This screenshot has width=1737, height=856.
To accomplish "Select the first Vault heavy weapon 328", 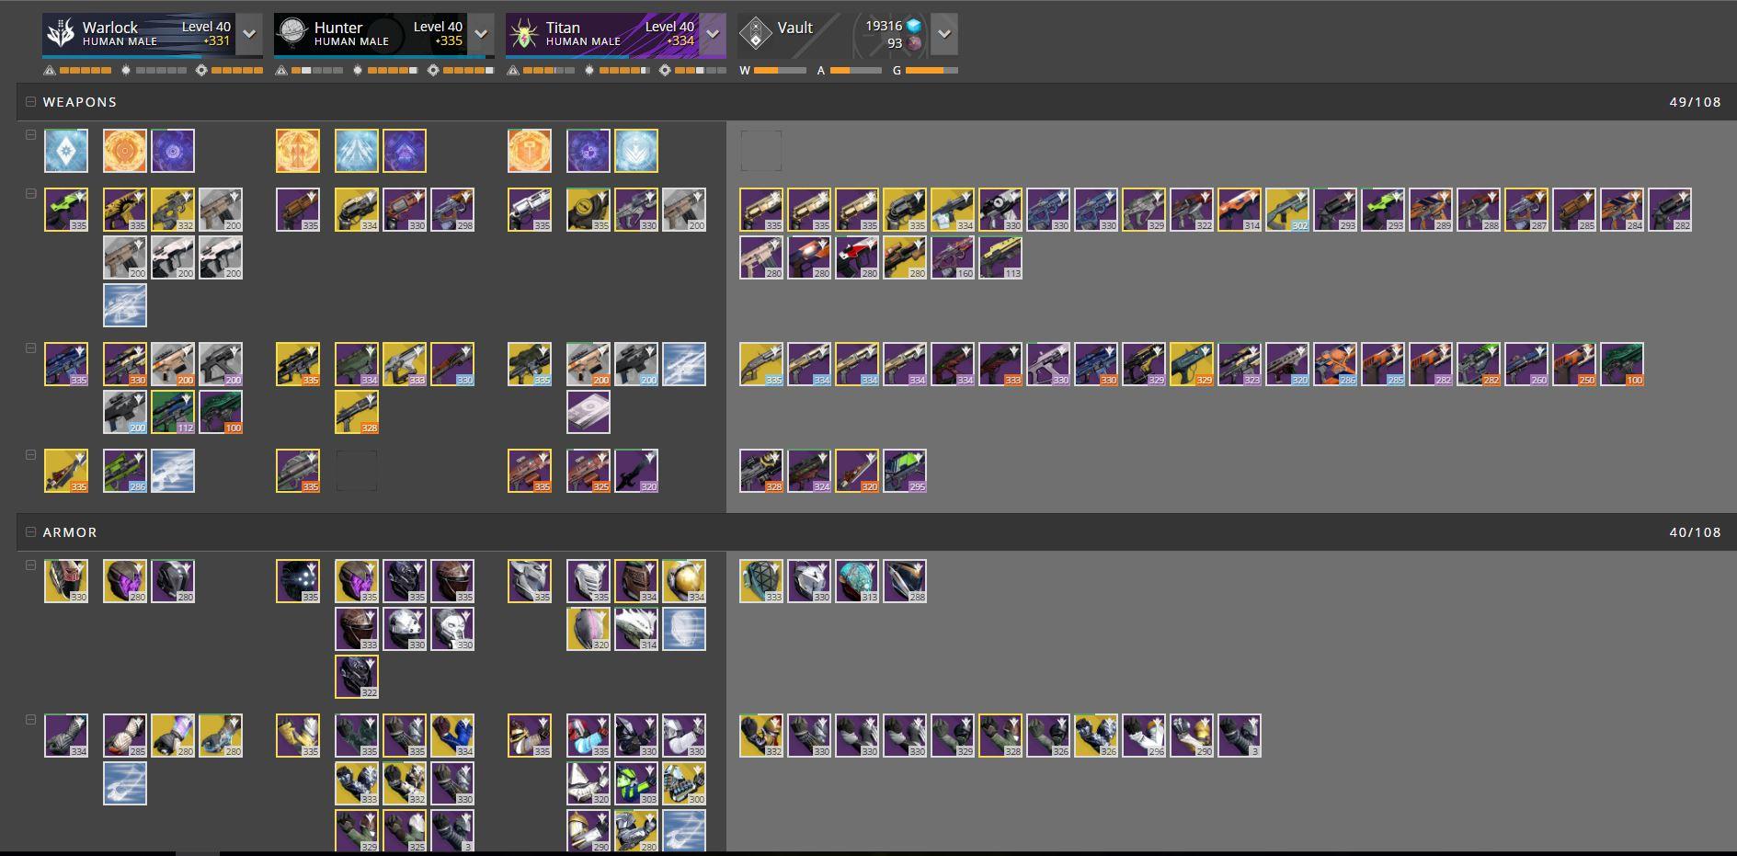I will 761,471.
